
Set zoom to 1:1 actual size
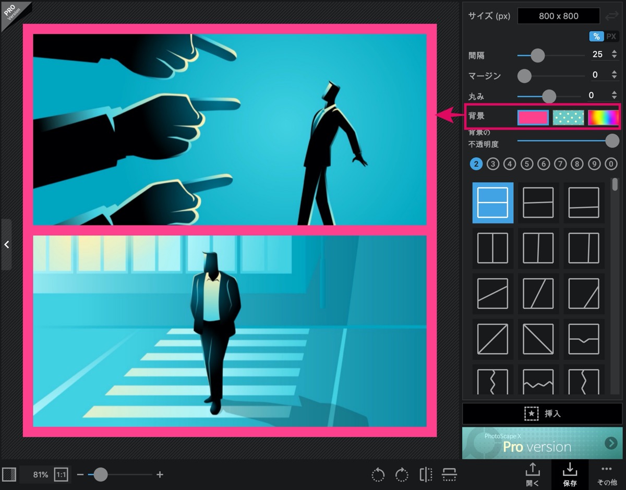(61, 474)
